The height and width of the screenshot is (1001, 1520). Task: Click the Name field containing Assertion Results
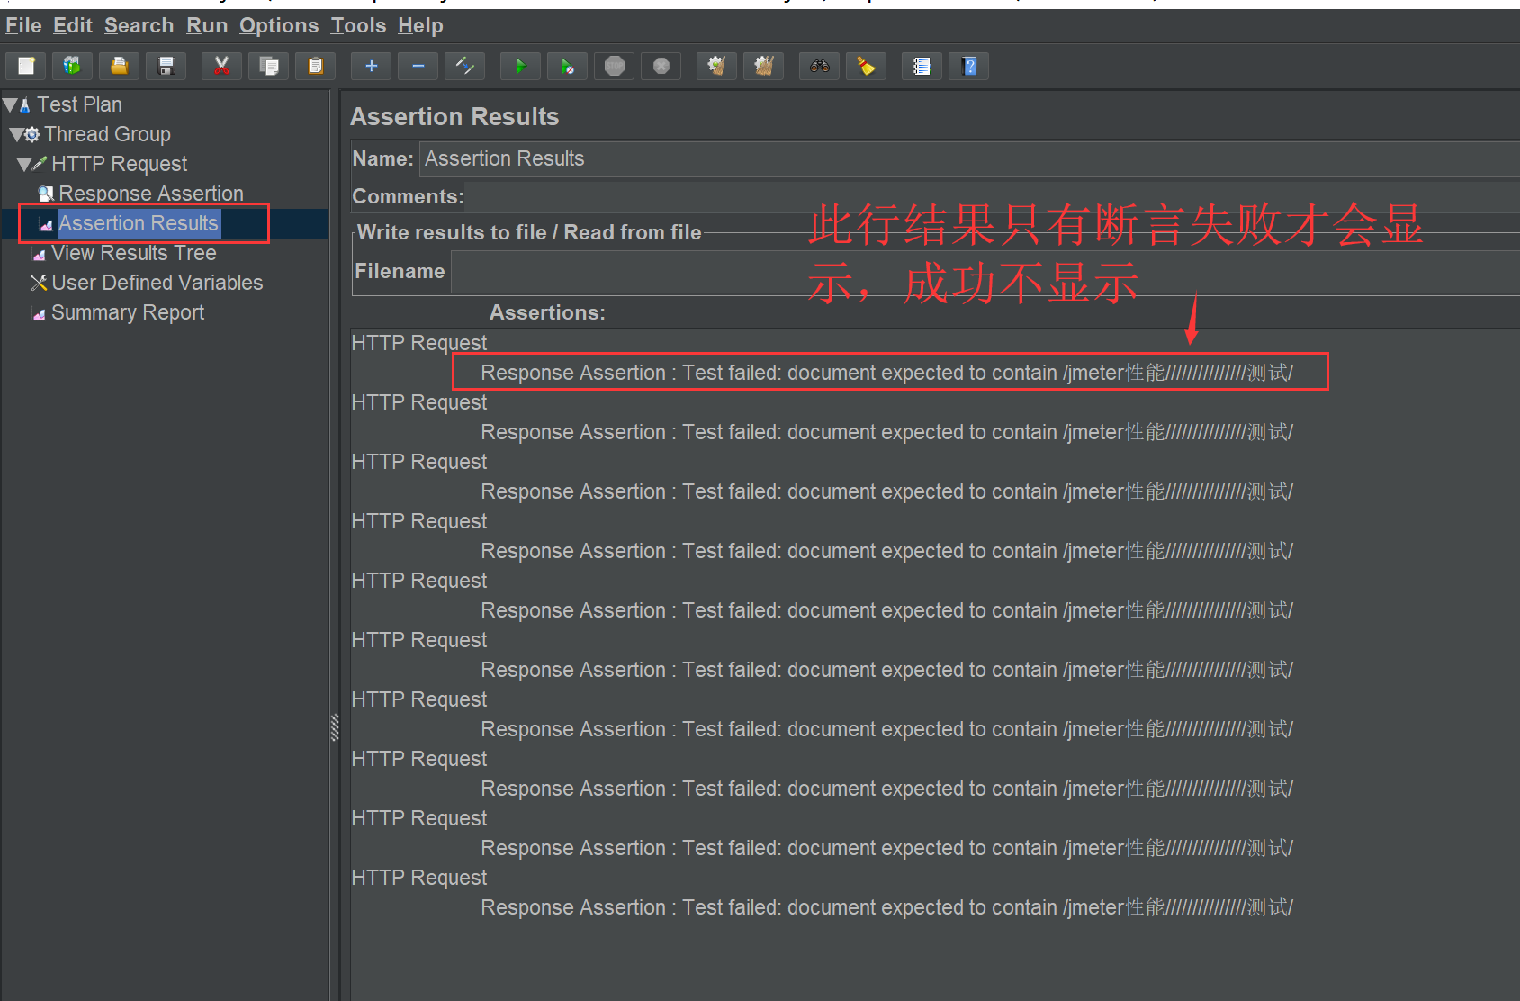(969, 158)
